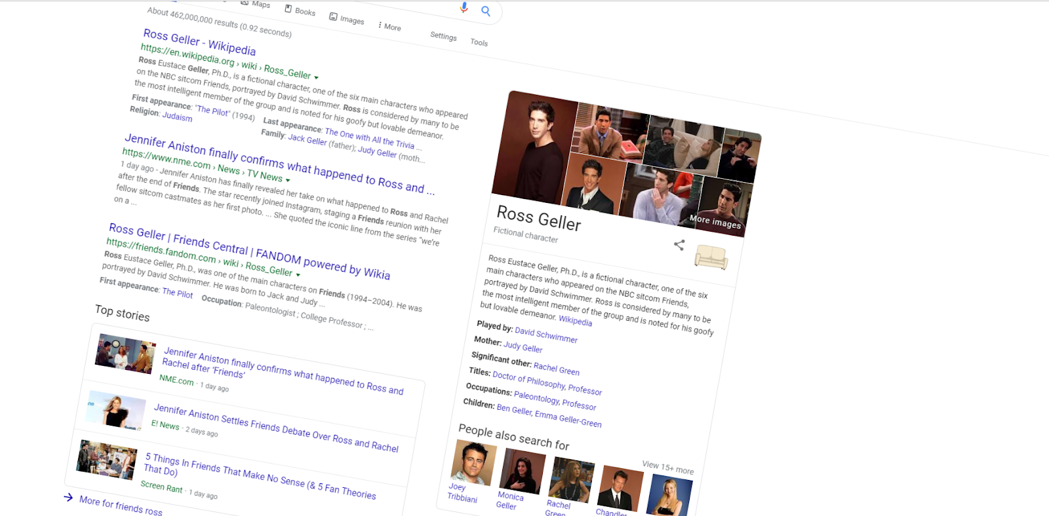The width and height of the screenshot is (1049, 516).
Task: Open Ross Geller Friends Central FANDOM result
Action: 249,251
